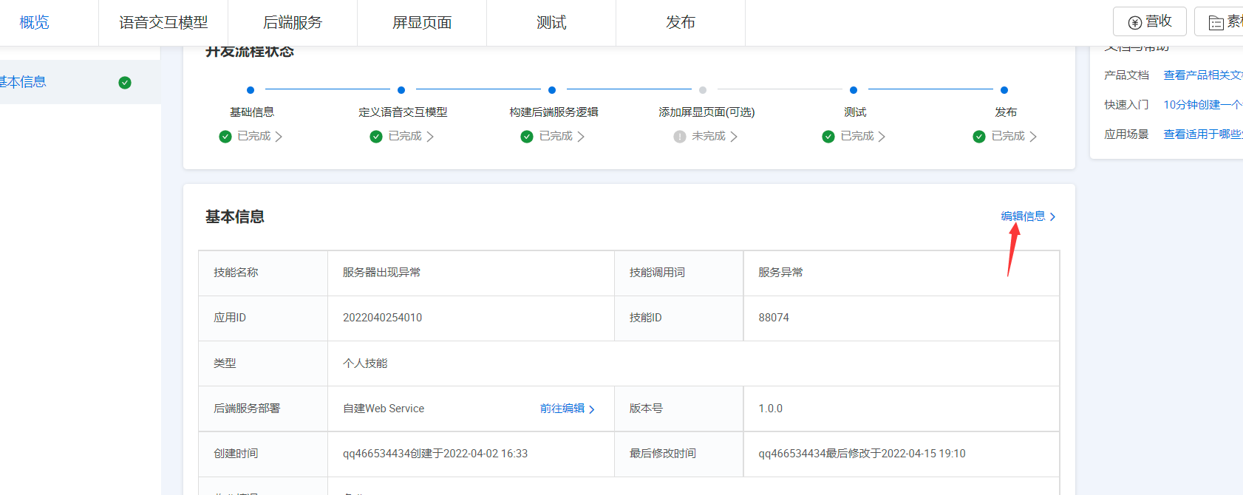Click the 基础信息 step label
This screenshot has width=1243, height=495.
click(x=252, y=112)
